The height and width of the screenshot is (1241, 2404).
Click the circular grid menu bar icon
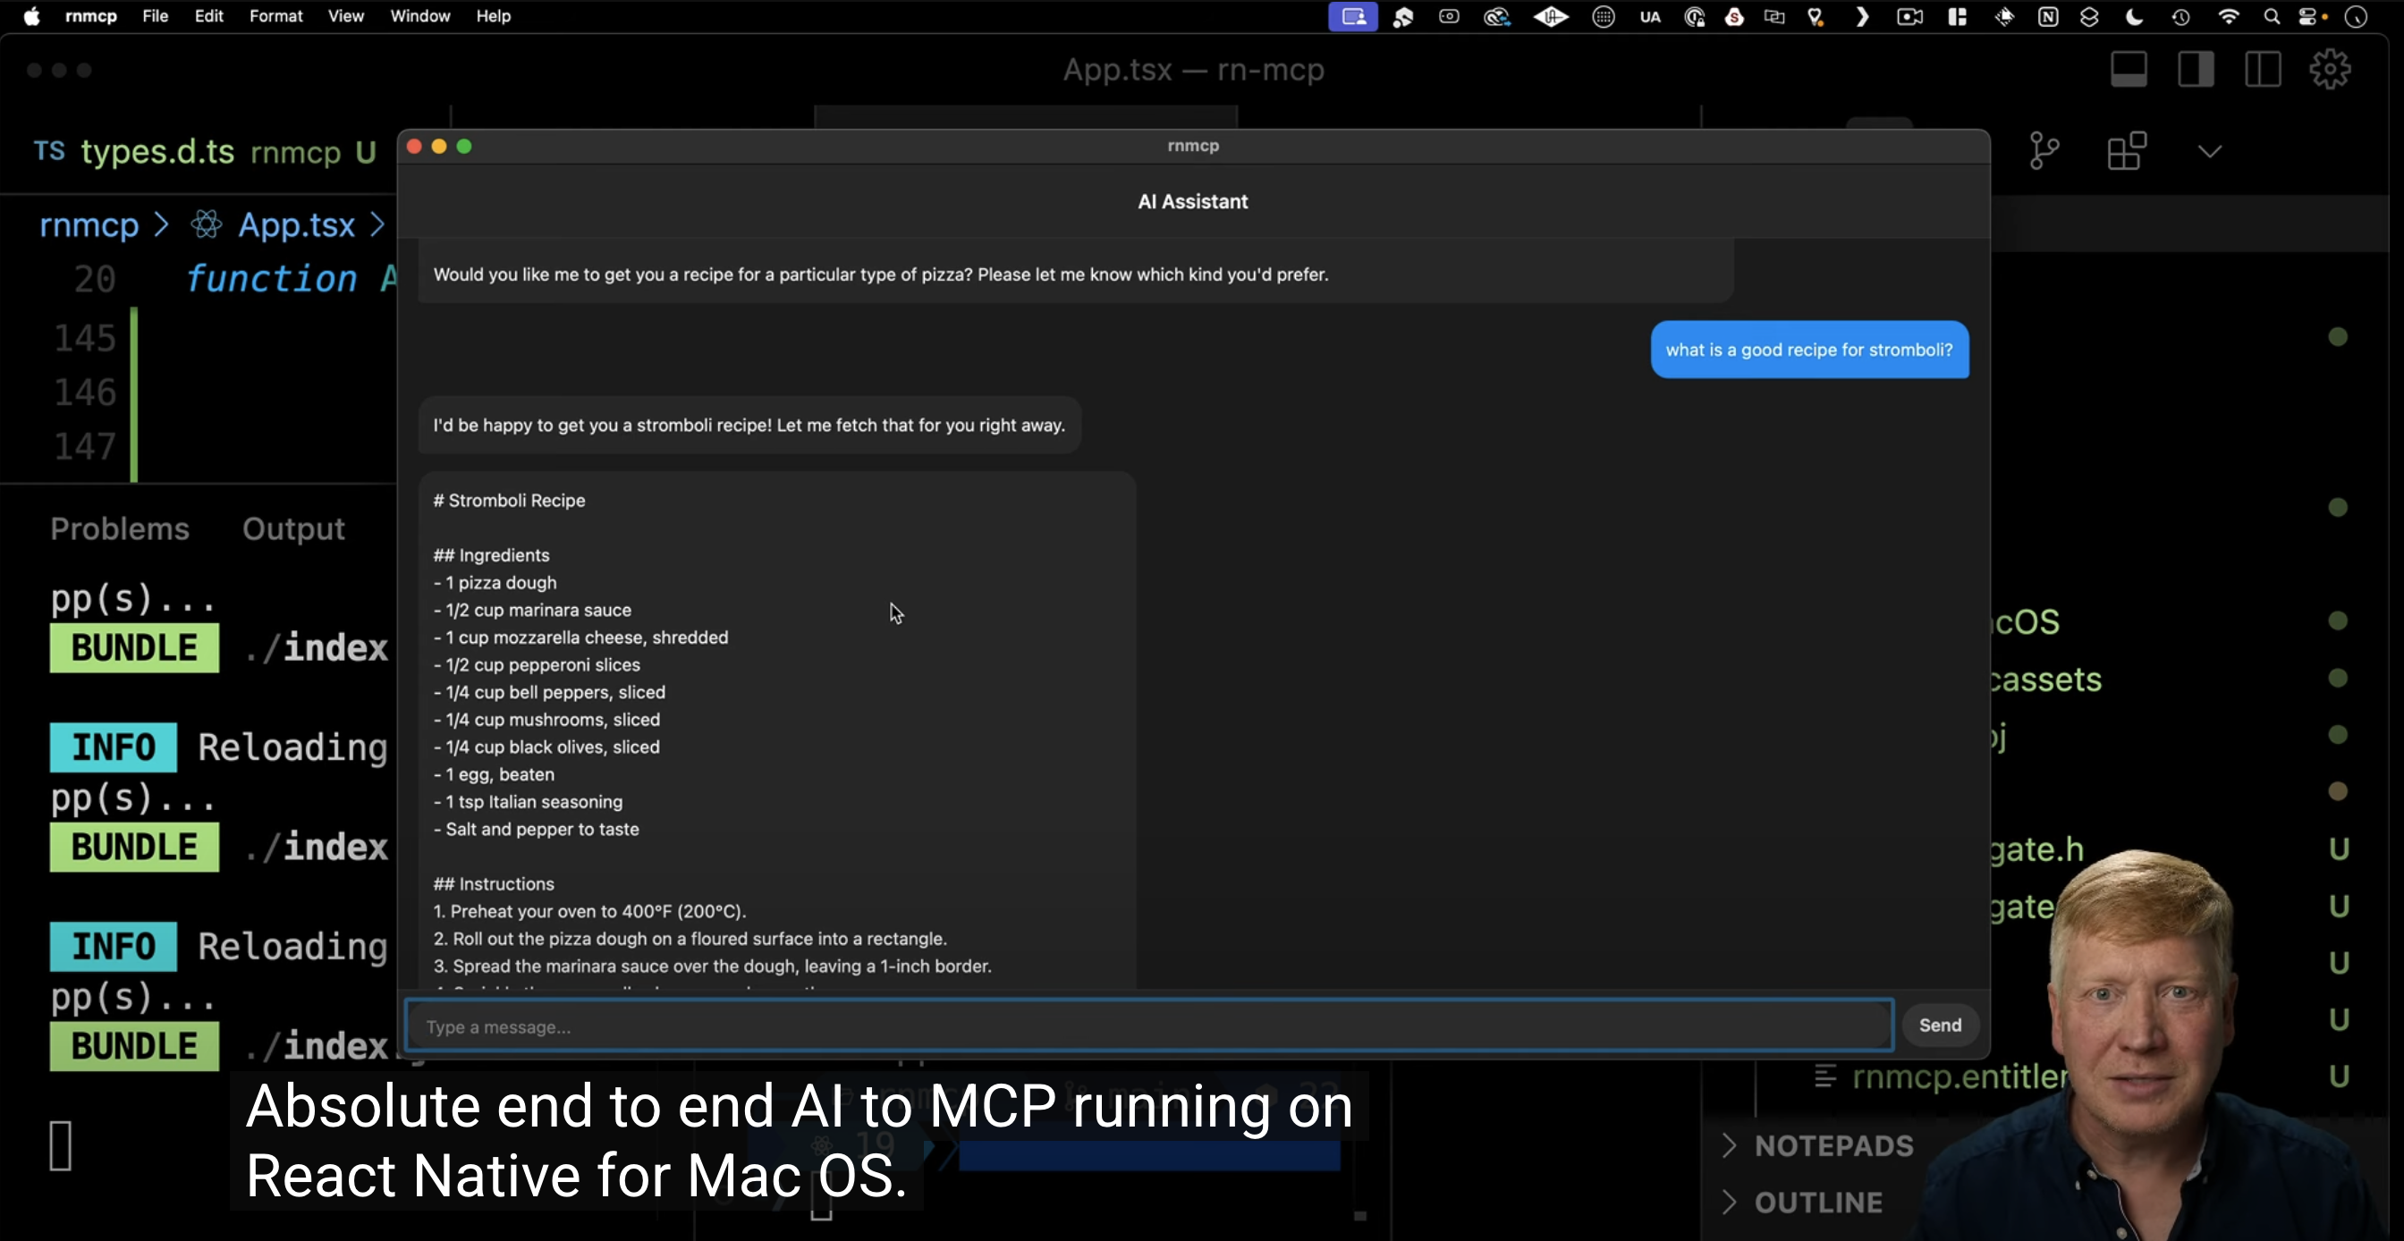(x=1604, y=16)
